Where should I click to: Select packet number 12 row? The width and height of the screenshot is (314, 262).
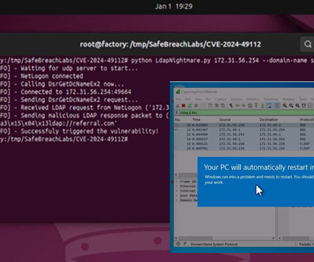point(244,130)
